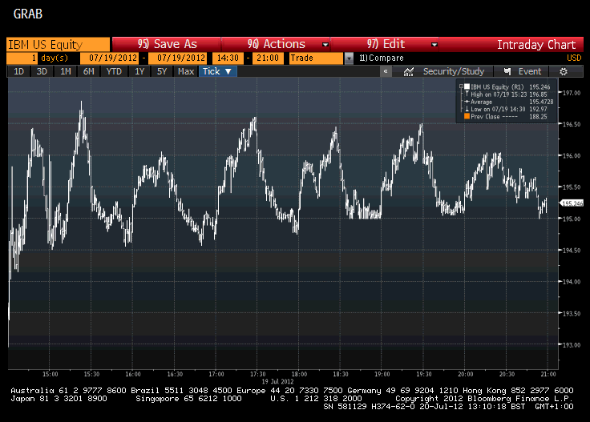This screenshot has width=590, height=422.
Task: Select the YTD range tab
Action: [x=114, y=71]
